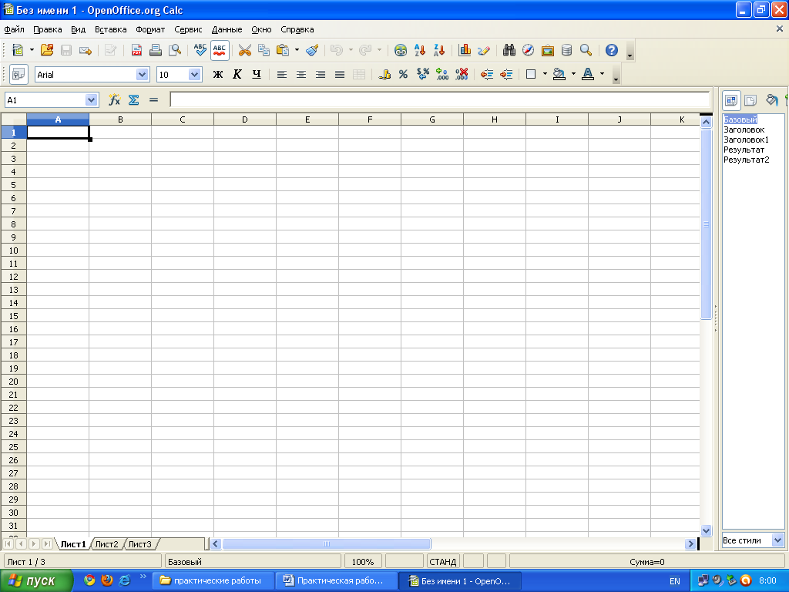Click the Cut scissors icon

tap(244, 50)
